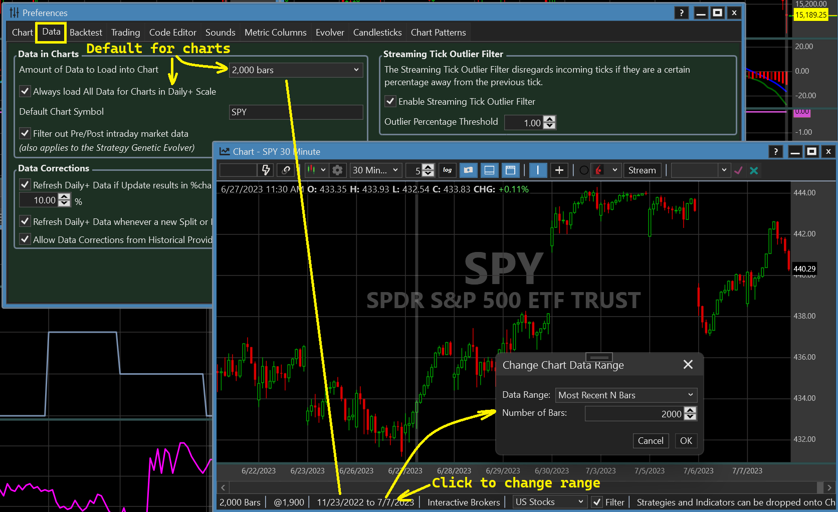
Task: Click the Outlier Percentage Threshold stepper
Action: tap(549, 122)
